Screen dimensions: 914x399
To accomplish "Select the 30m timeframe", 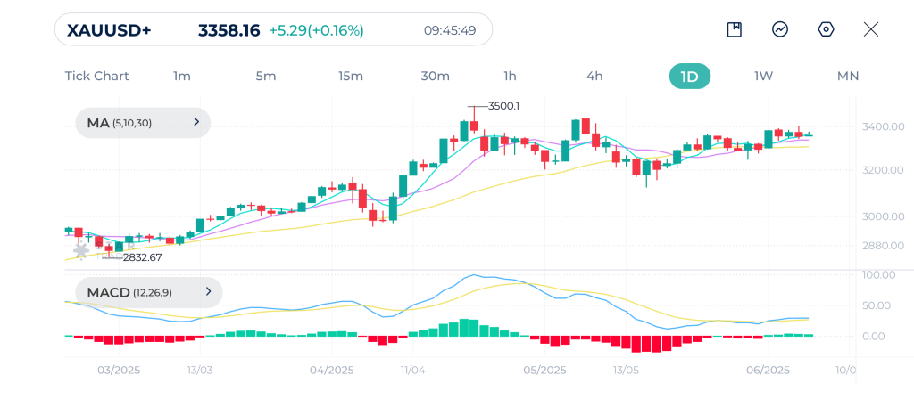I will 435,76.
